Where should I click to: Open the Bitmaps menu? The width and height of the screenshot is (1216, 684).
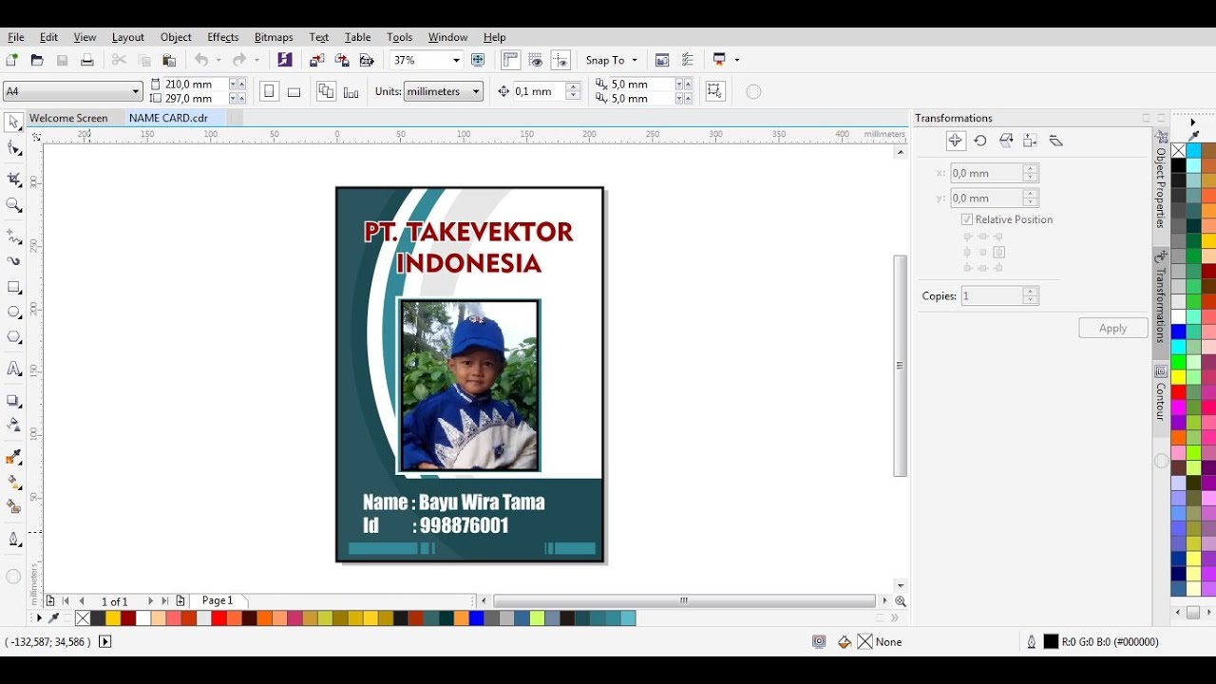274,37
